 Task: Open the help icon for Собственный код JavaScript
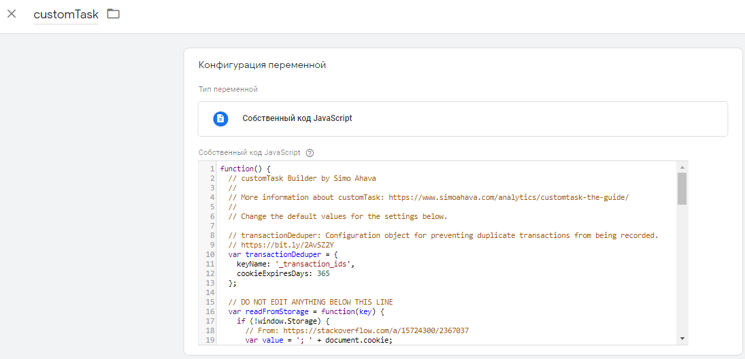(310, 153)
